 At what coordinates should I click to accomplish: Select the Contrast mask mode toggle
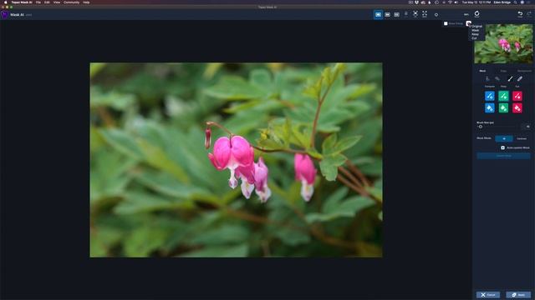(x=522, y=138)
